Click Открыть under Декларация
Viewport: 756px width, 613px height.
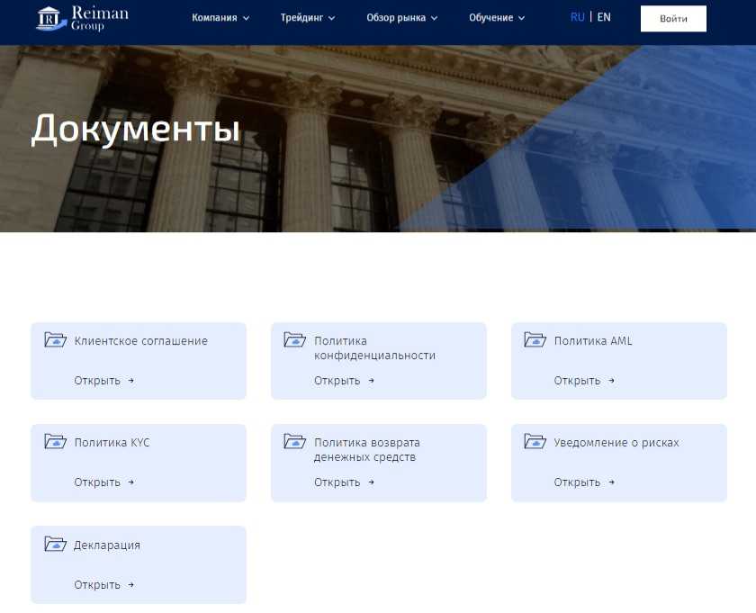tap(103, 585)
